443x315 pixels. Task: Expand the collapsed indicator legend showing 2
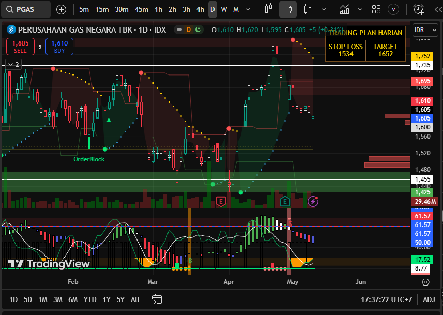point(13,65)
